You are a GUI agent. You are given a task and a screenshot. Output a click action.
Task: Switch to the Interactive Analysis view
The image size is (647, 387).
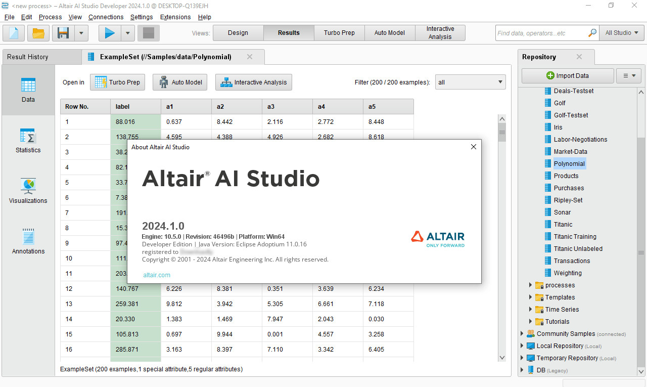pos(440,33)
